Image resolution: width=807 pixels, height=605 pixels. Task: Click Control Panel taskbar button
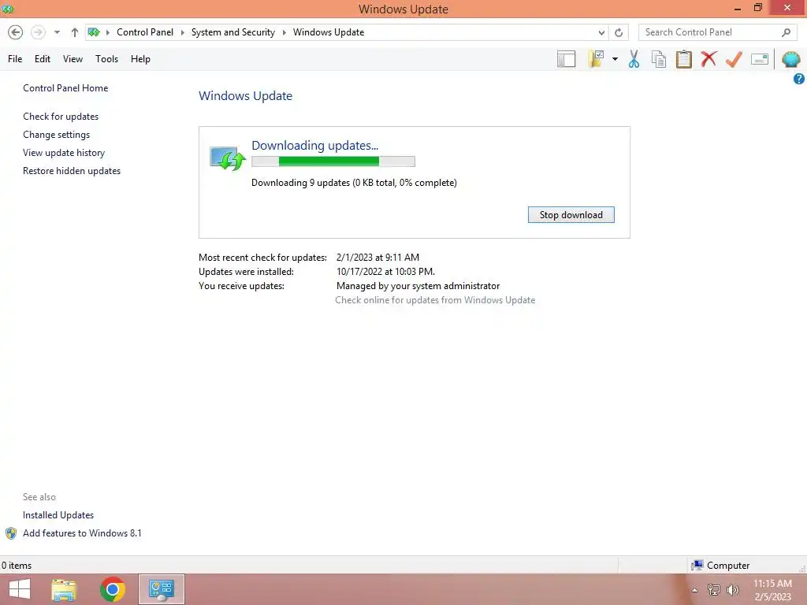click(x=162, y=589)
